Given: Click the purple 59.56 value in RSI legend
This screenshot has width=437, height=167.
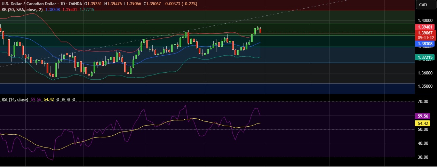Looking at the screenshot, I should 36,99.
